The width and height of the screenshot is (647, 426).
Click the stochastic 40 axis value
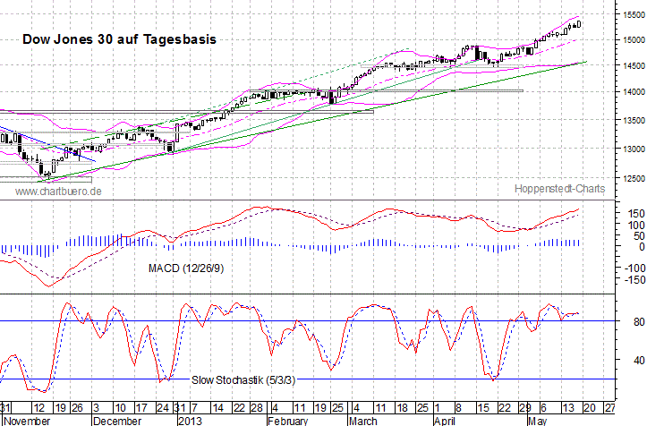(x=639, y=361)
